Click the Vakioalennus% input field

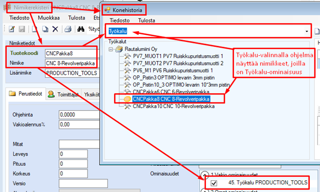pyautogui.click(x=79, y=124)
